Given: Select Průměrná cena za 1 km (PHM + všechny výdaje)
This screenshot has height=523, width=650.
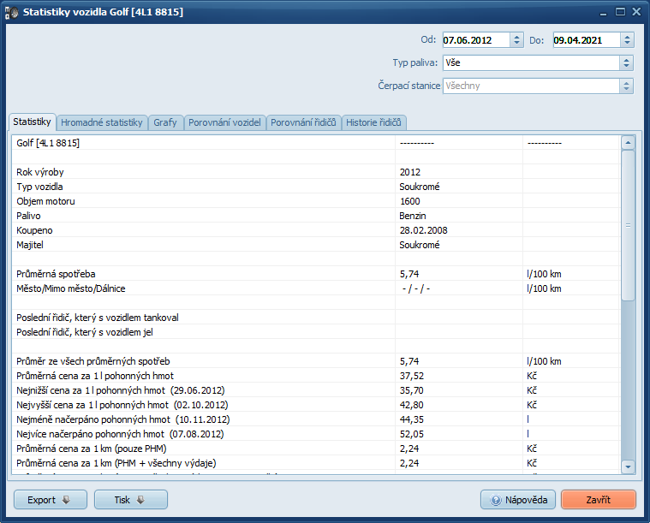Looking at the screenshot, I should click(x=316, y=463).
